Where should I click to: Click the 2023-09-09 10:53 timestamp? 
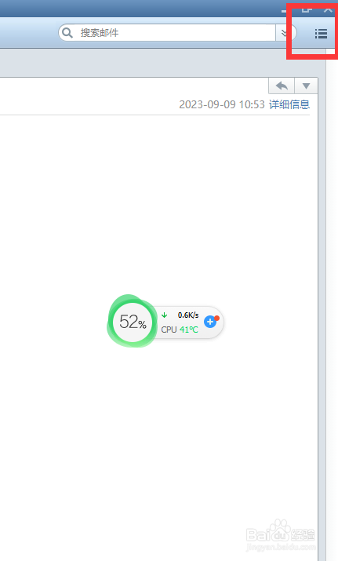coord(222,104)
